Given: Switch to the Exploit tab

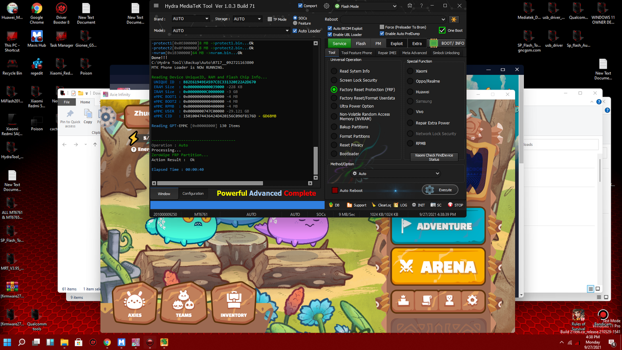Looking at the screenshot, I should (397, 43).
